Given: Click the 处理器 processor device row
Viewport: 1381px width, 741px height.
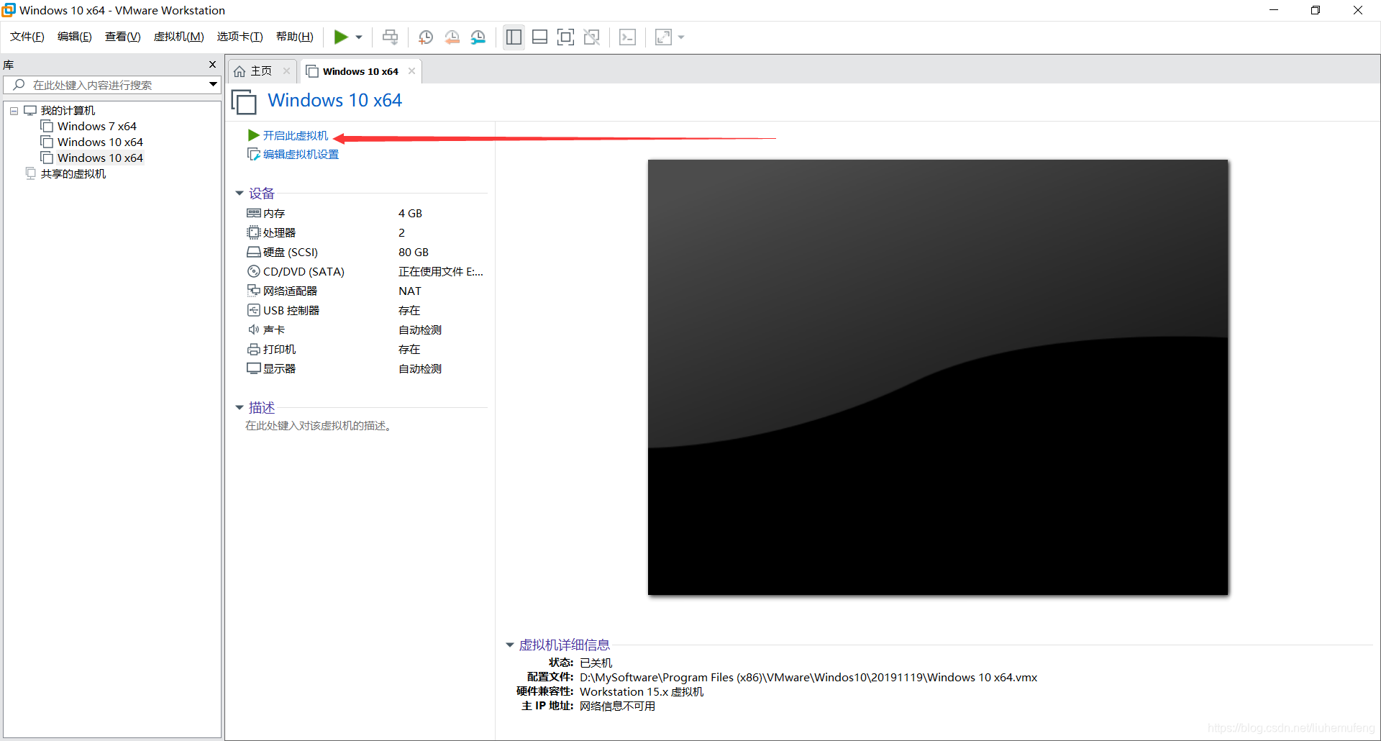Looking at the screenshot, I should point(366,233).
